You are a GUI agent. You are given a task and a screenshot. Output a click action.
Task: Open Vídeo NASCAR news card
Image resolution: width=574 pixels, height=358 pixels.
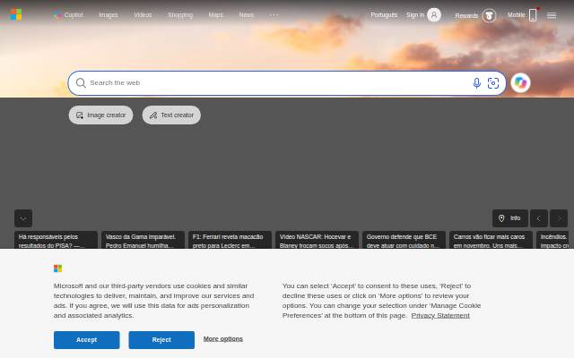(317, 240)
